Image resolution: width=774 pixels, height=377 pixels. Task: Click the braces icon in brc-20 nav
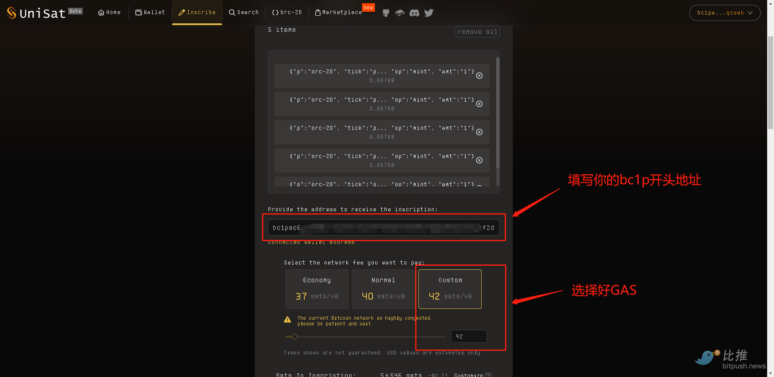pyautogui.click(x=275, y=12)
